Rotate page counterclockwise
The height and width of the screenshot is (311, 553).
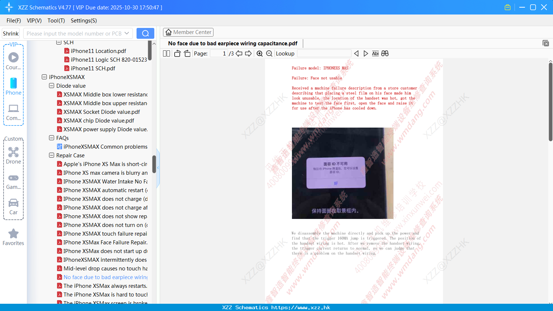177,54
